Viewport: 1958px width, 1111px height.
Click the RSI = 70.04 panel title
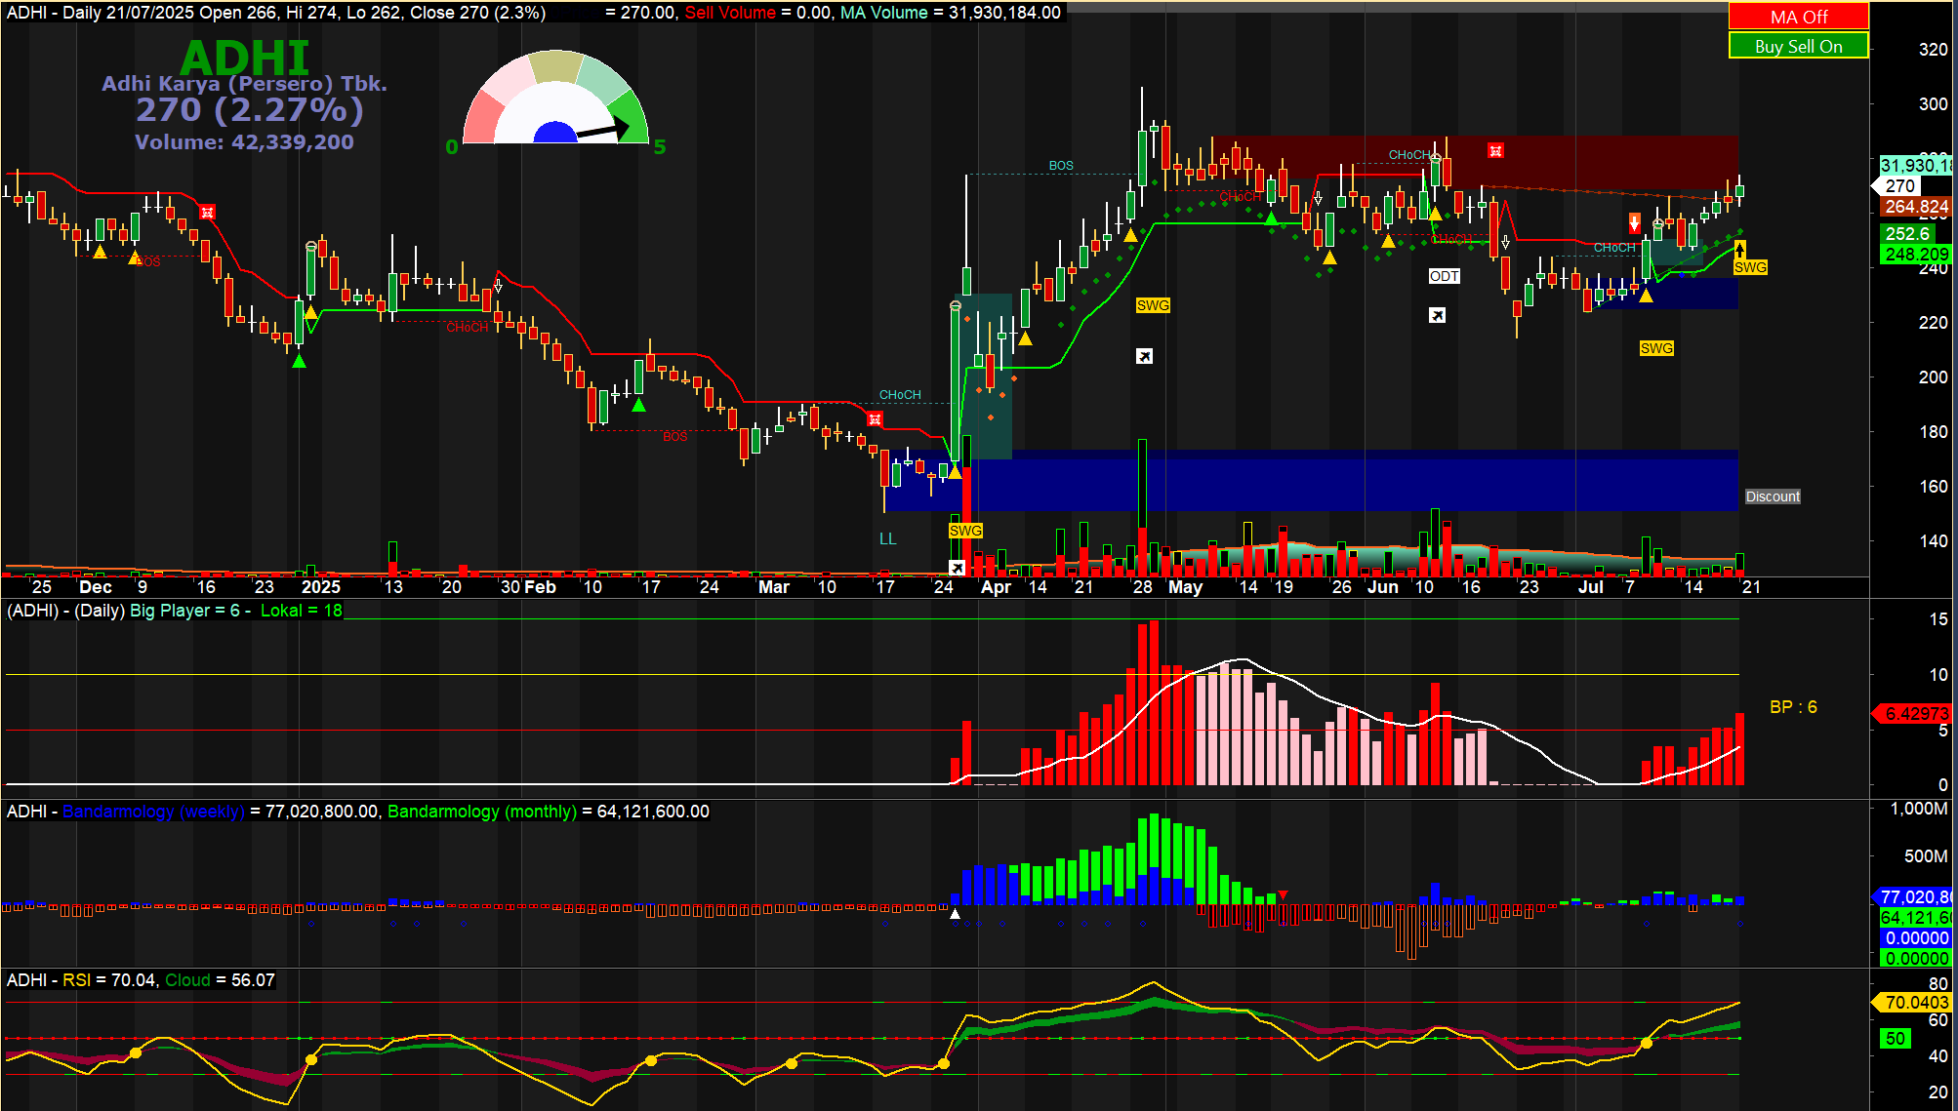[x=109, y=980]
